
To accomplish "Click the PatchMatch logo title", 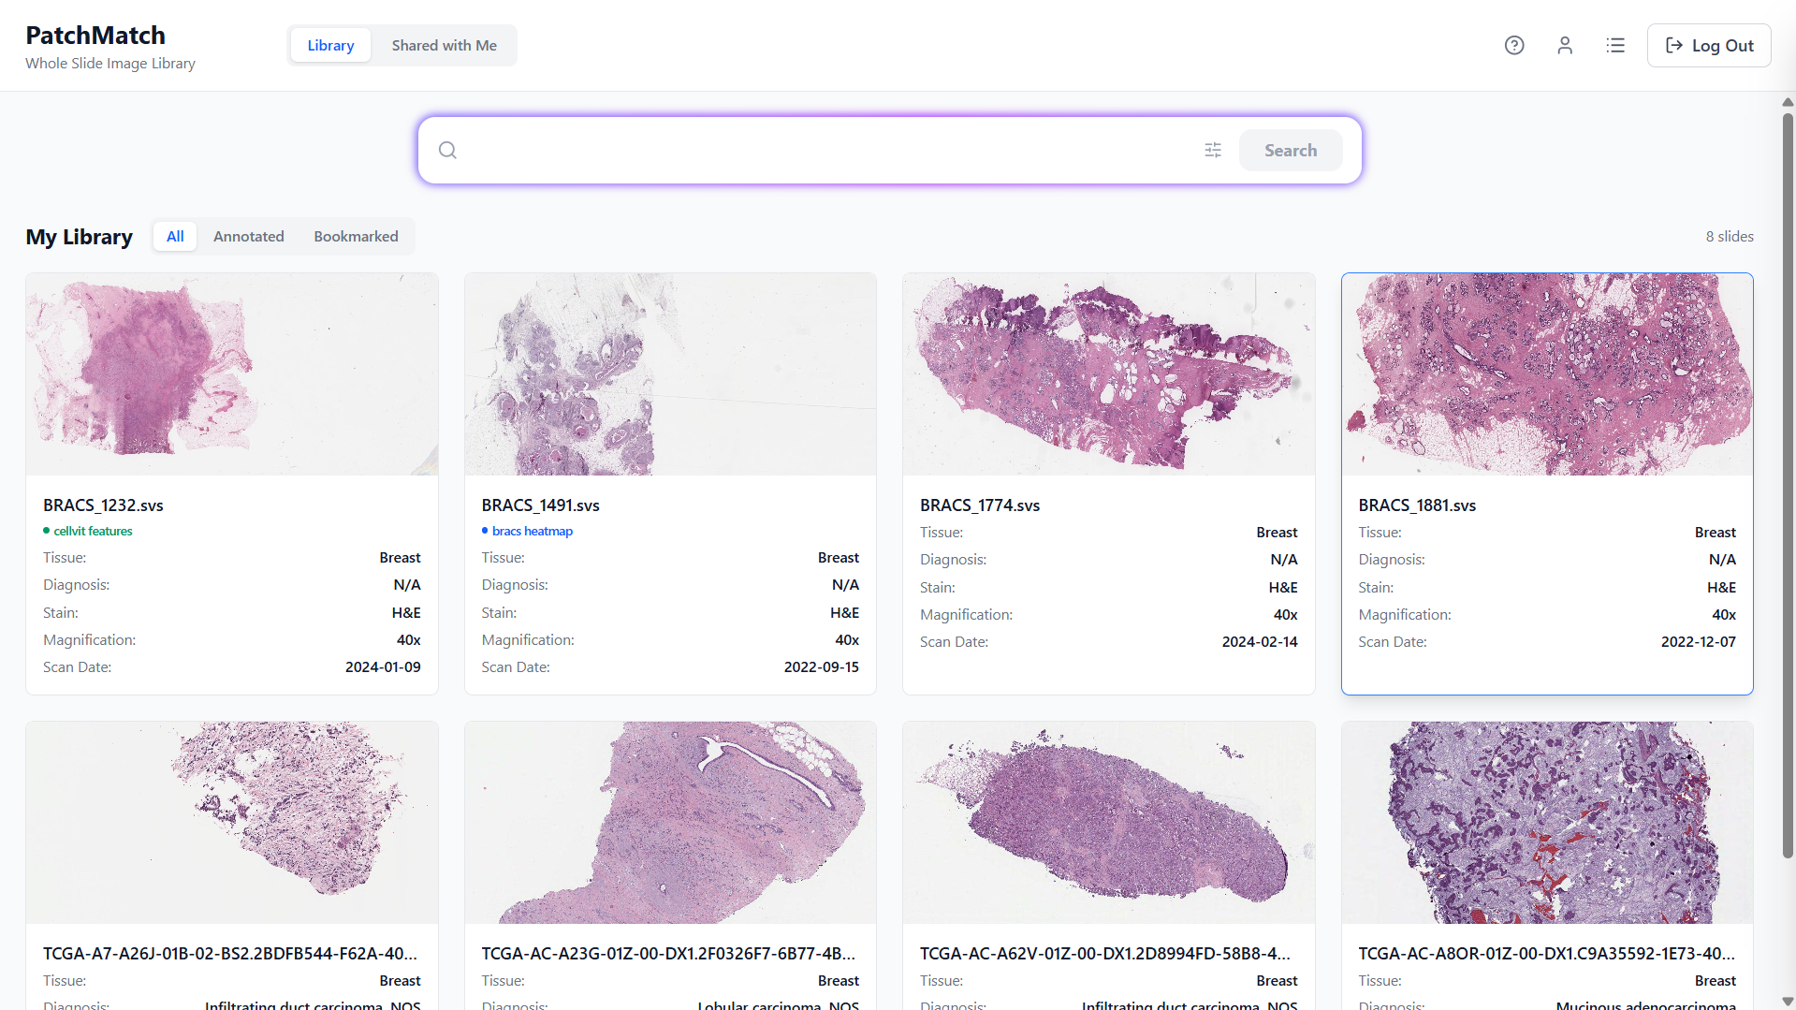I will click(x=95, y=36).
